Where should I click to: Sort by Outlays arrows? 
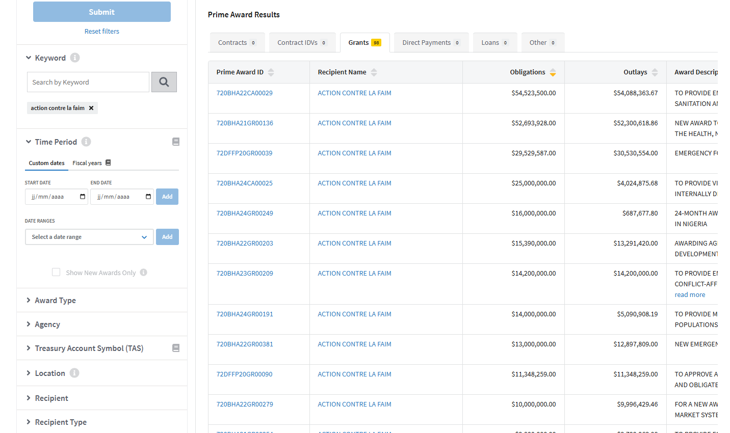(655, 72)
